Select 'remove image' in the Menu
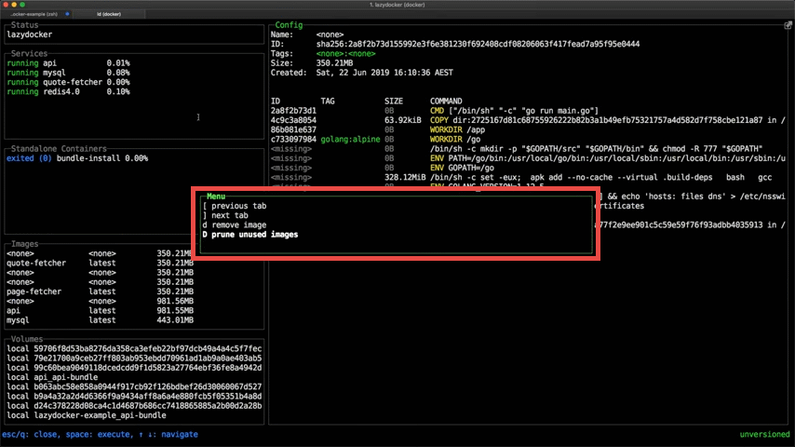 (234, 225)
